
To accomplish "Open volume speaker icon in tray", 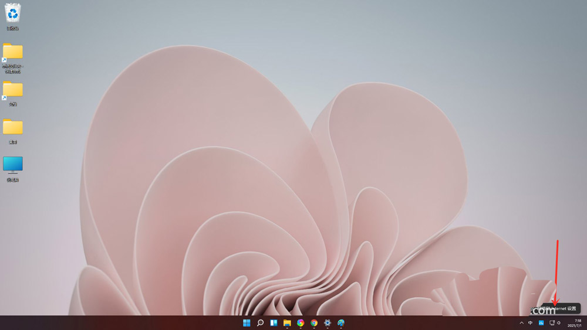I will pos(559,323).
